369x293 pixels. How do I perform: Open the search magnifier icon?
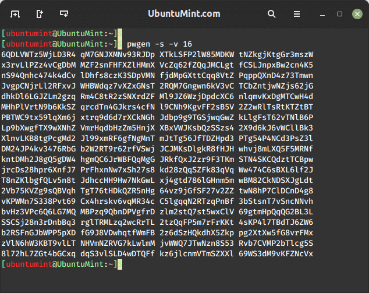point(272,14)
